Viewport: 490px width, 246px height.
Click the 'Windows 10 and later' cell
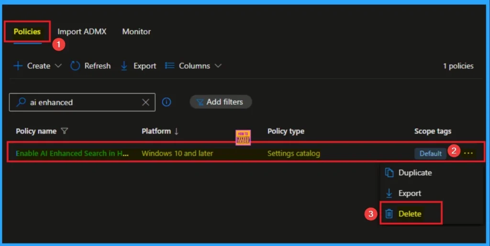[x=178, y=154]
